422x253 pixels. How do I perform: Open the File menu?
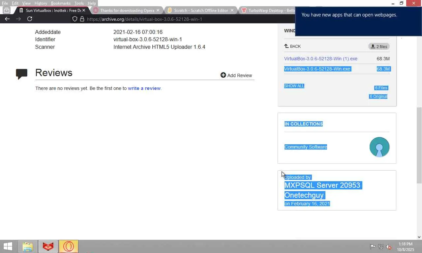coord(5,3)
